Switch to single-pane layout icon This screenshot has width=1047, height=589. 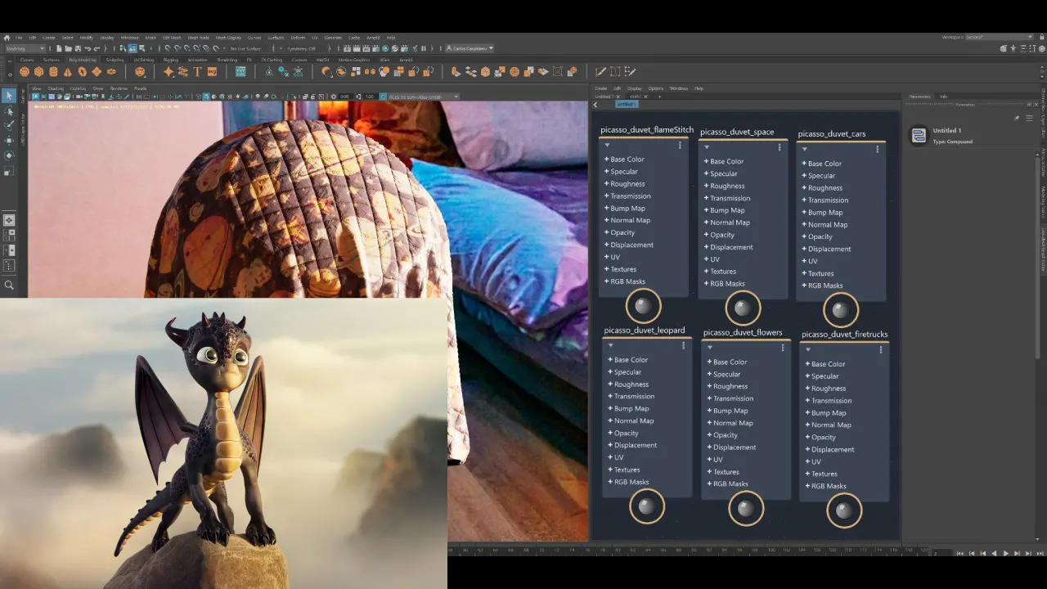(9, 220)
